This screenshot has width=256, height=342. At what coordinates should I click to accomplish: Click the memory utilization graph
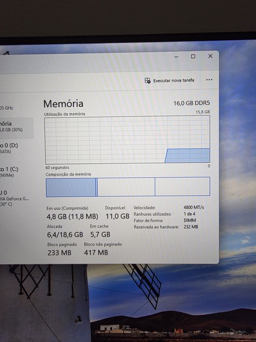127,140
